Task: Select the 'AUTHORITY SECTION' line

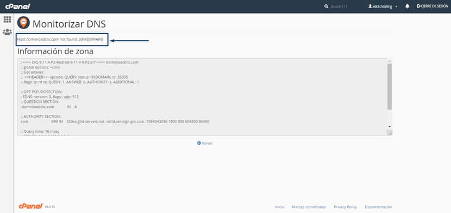Action: (41, 117)
